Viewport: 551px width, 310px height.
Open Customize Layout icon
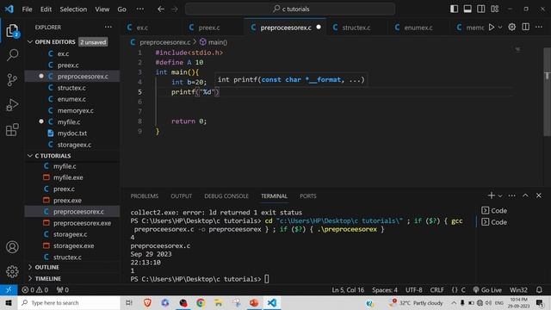494,9
